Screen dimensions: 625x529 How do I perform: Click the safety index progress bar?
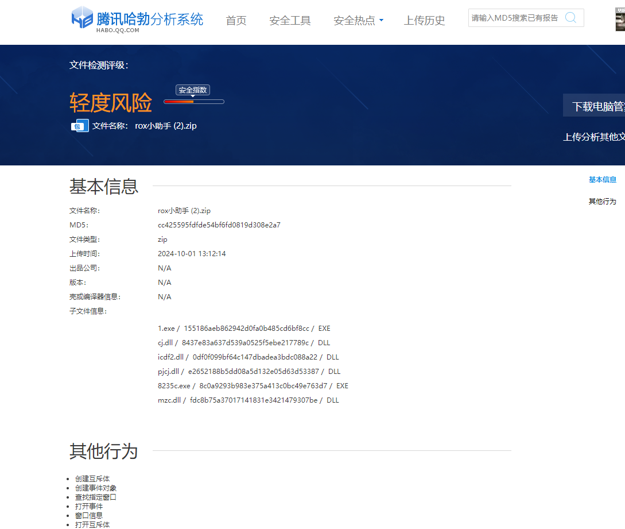[194, 102]
